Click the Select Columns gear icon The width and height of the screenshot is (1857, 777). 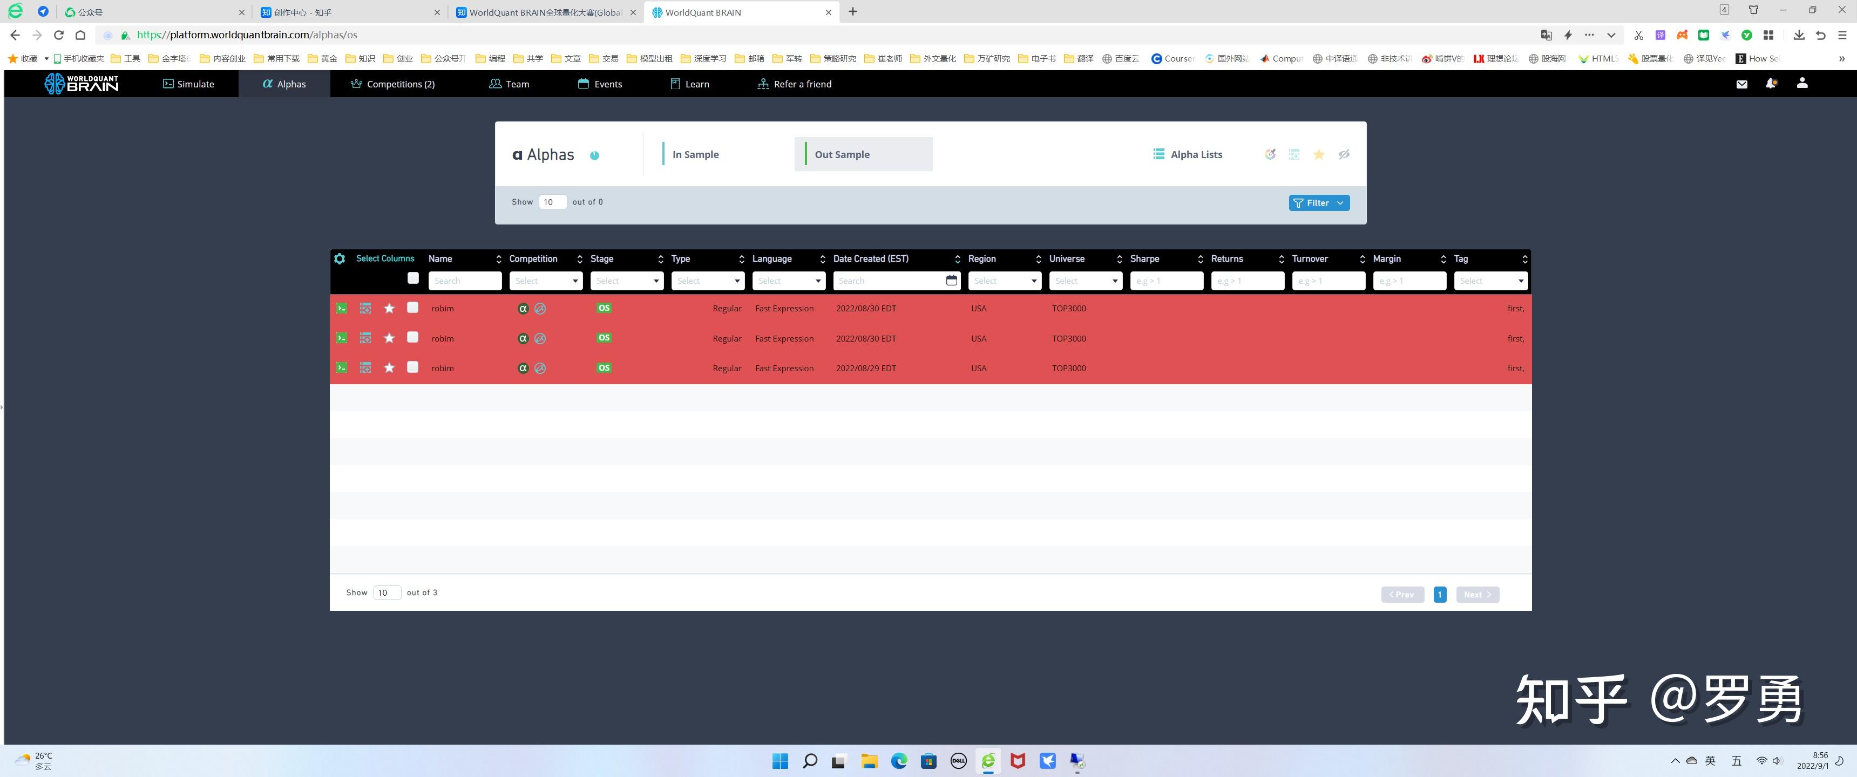click(x=340, y=259)
